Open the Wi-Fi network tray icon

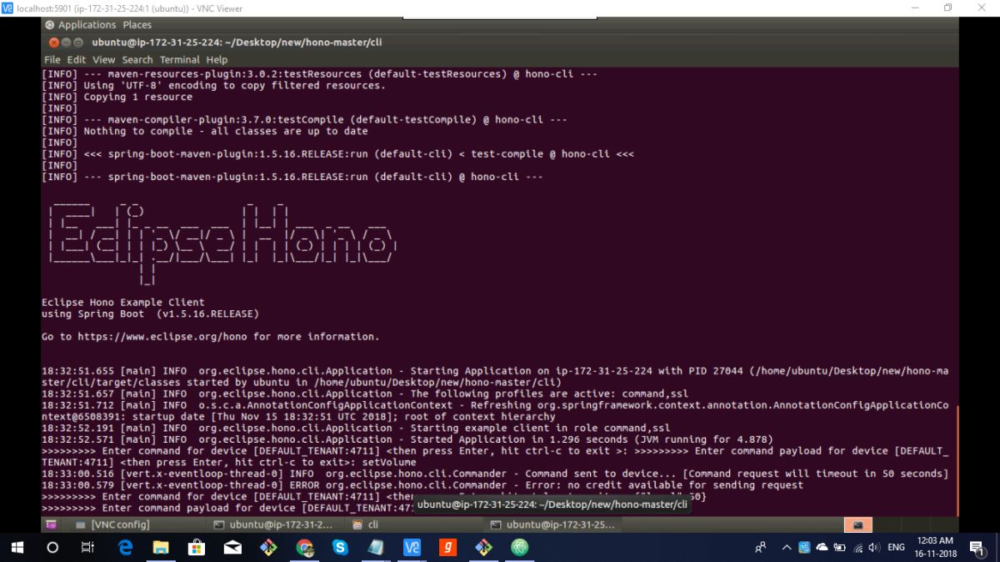(857, 548)
